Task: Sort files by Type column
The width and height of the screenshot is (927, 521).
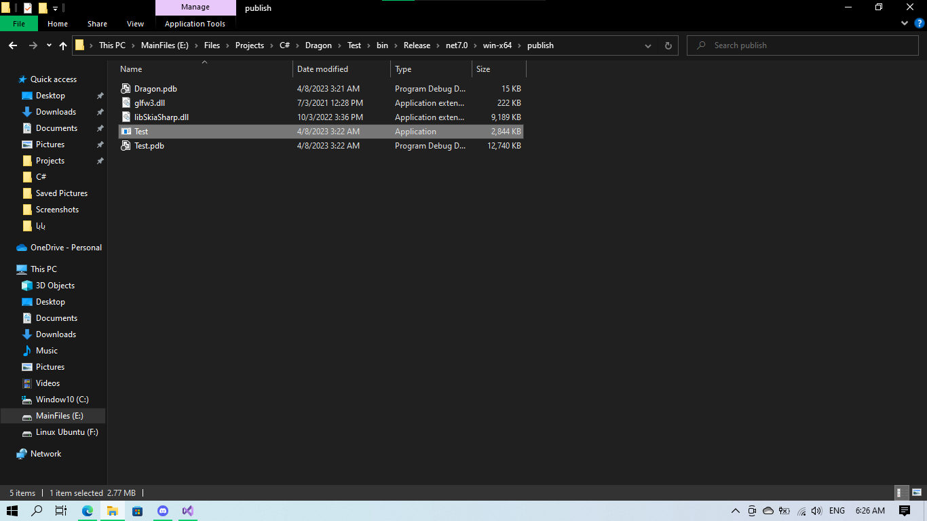Action: [431, 69]
